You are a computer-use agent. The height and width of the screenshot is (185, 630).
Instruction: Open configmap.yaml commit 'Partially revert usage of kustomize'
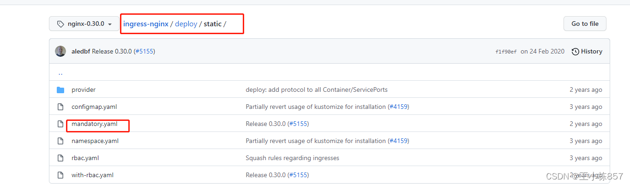(x=316, y=107)
